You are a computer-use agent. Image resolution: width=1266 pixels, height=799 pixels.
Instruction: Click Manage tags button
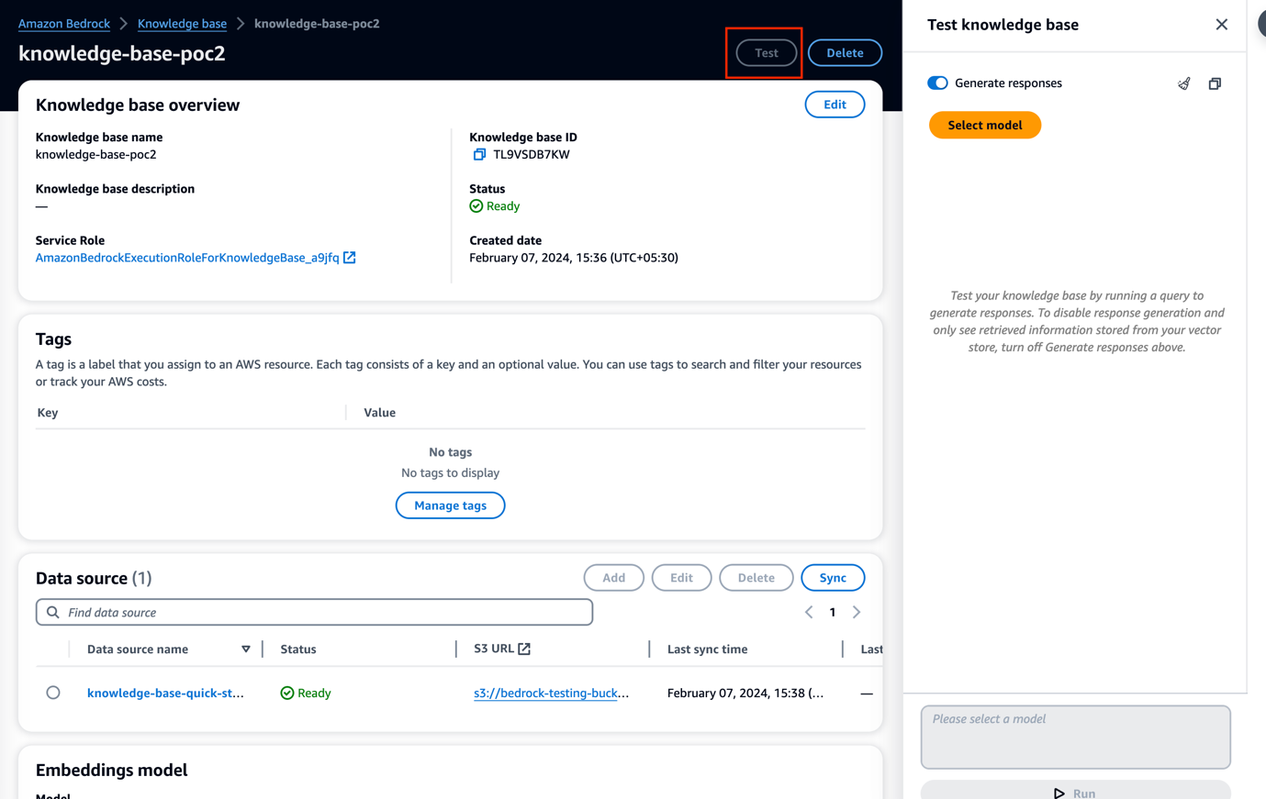[450, 505]
